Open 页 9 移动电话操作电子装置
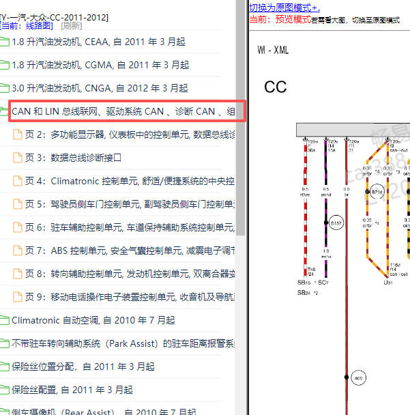 [130, 297]
